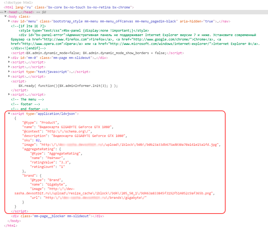Select the BX.admin.dynamic_mode script line
Viewport: 268px width, 229px height.
pos(97,53)
